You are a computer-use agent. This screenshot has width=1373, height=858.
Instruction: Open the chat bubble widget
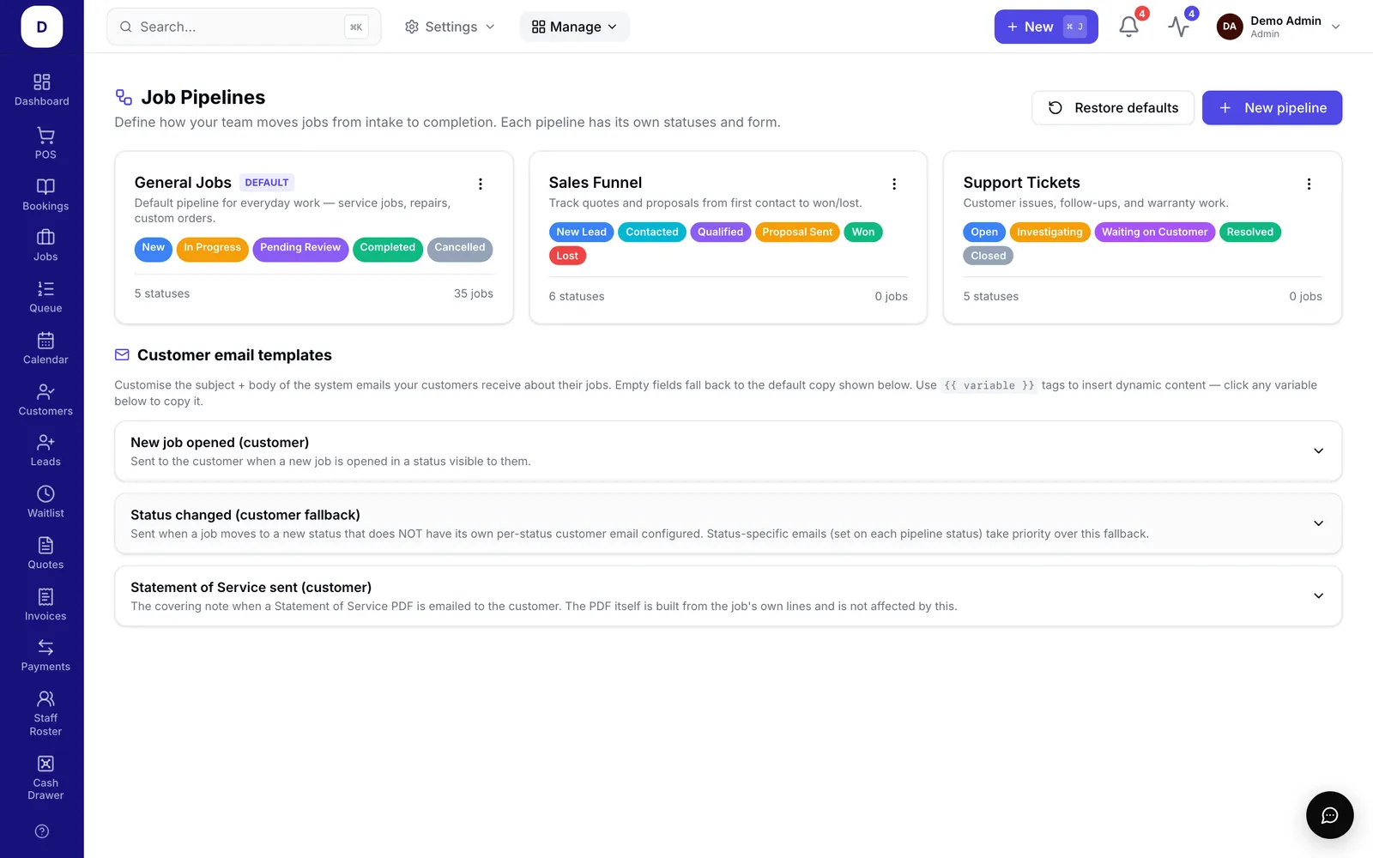pyautogui.click(x=1329, y=815)
